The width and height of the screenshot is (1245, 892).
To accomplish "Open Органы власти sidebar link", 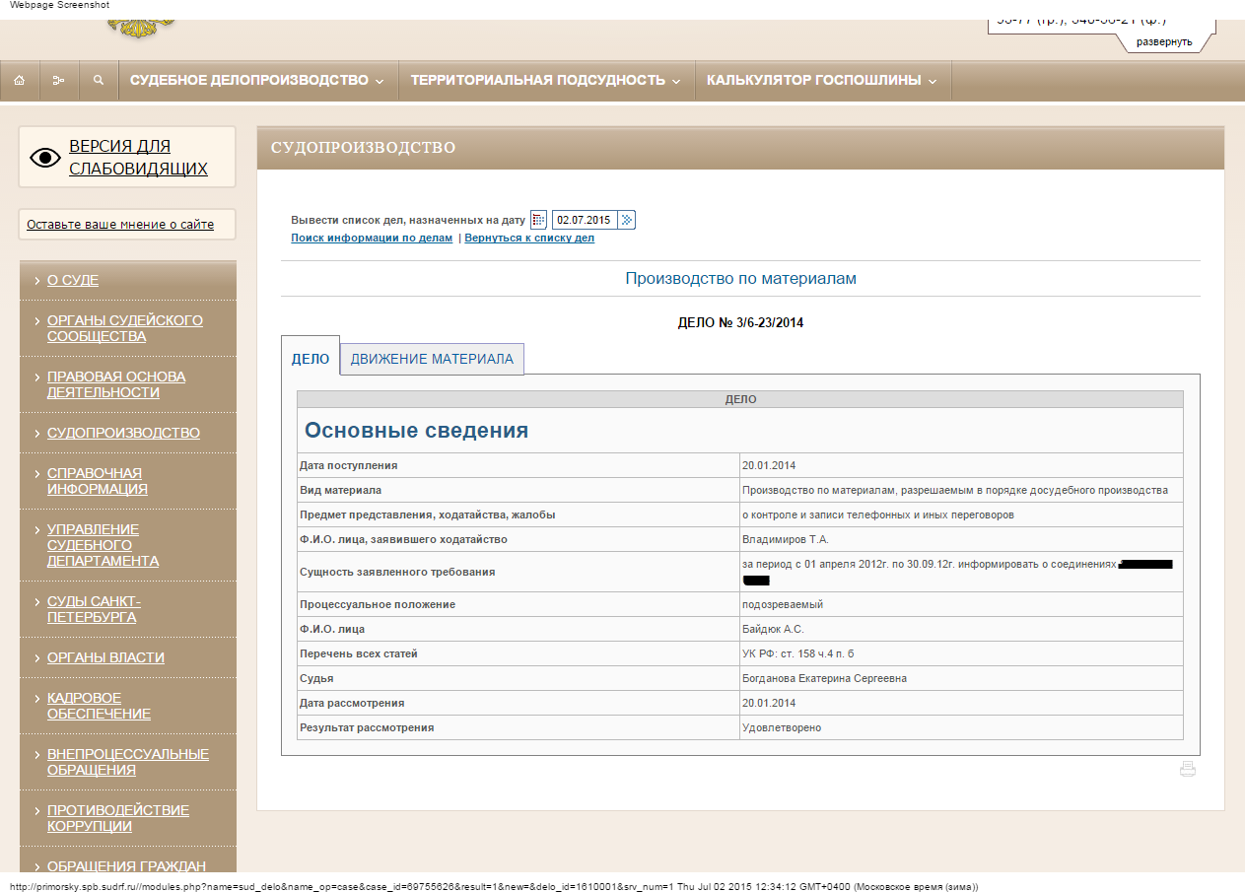I will pos(105,657).
